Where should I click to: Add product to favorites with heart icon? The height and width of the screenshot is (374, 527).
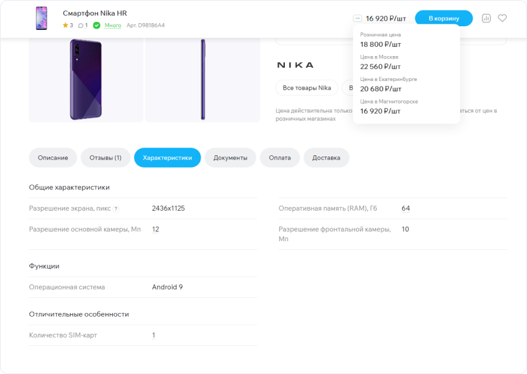[502, 18]
